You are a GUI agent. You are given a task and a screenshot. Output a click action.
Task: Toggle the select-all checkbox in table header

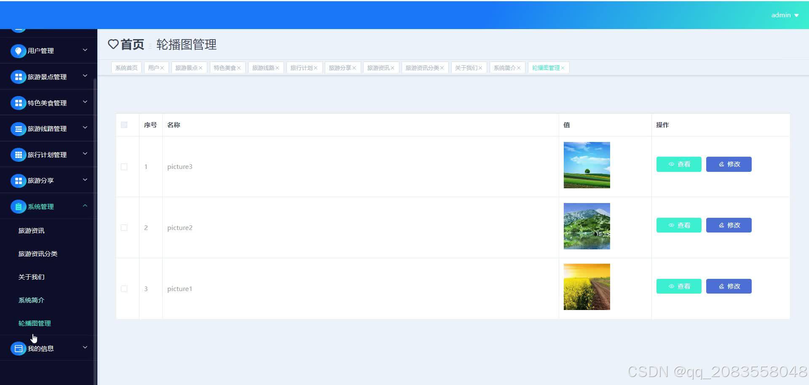coord(124,125)
